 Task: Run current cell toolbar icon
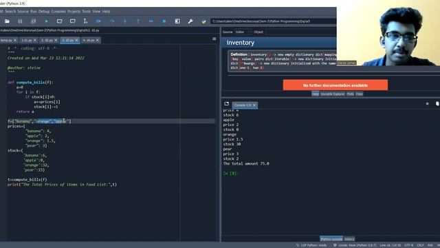pos(60,21)
